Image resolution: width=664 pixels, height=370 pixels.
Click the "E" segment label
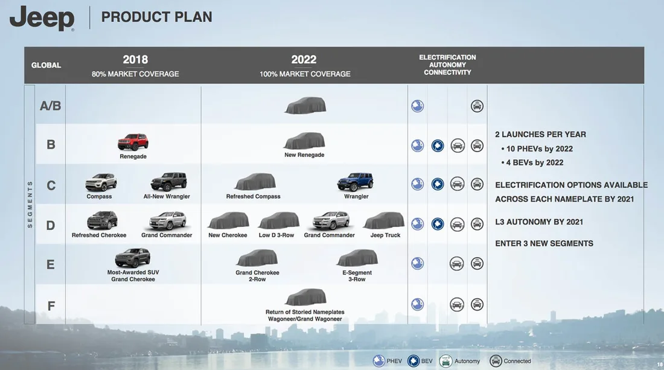(50, 264)
